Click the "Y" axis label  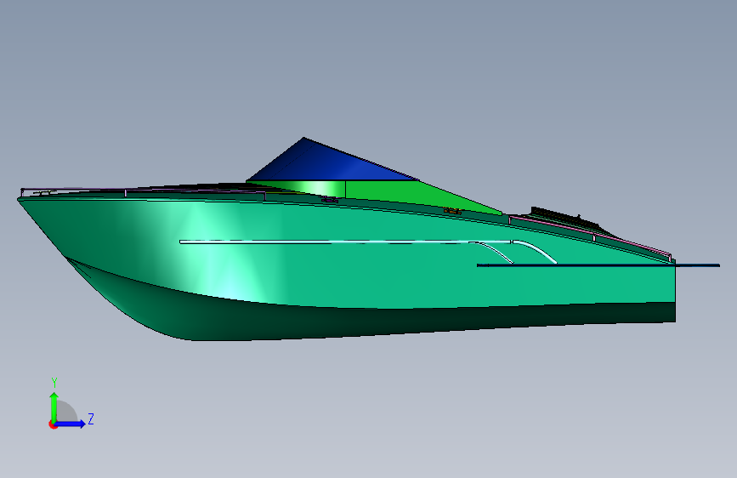coord(54,383)
